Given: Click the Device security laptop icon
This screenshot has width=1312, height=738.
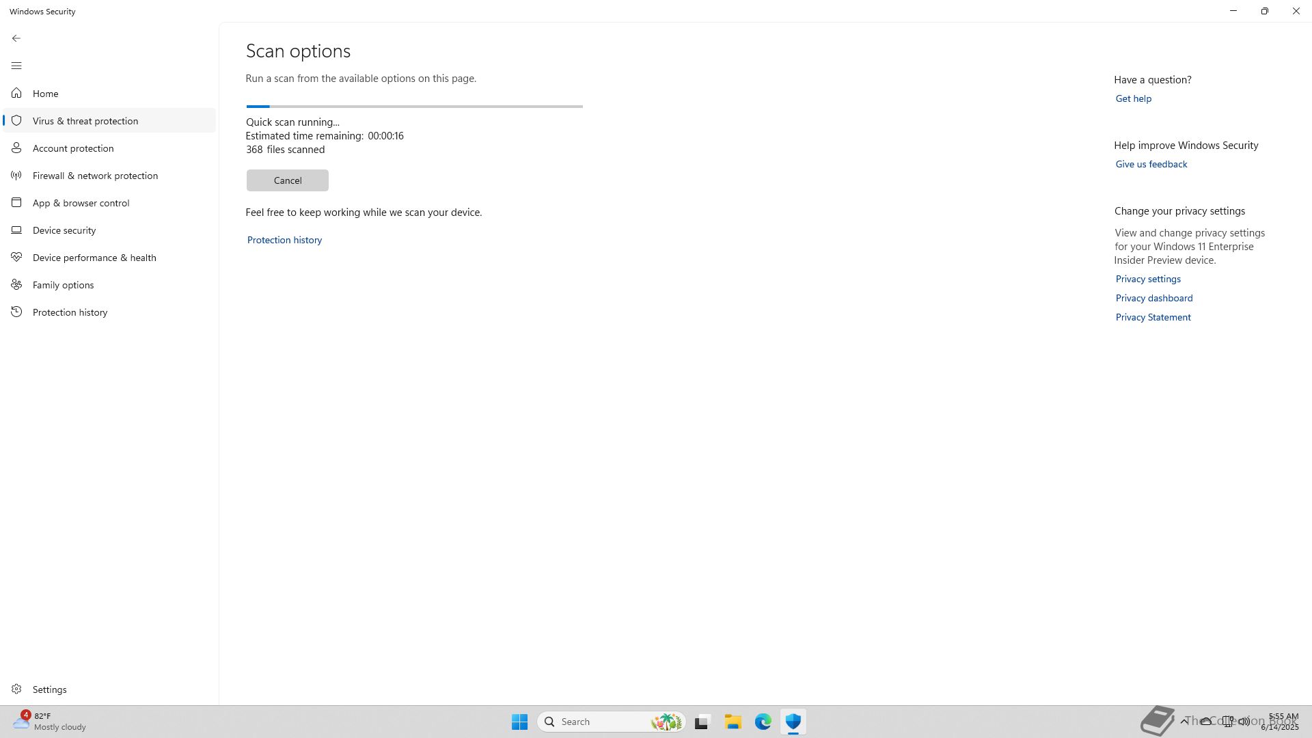Looking at the screenshot, I should click(16, 230).
